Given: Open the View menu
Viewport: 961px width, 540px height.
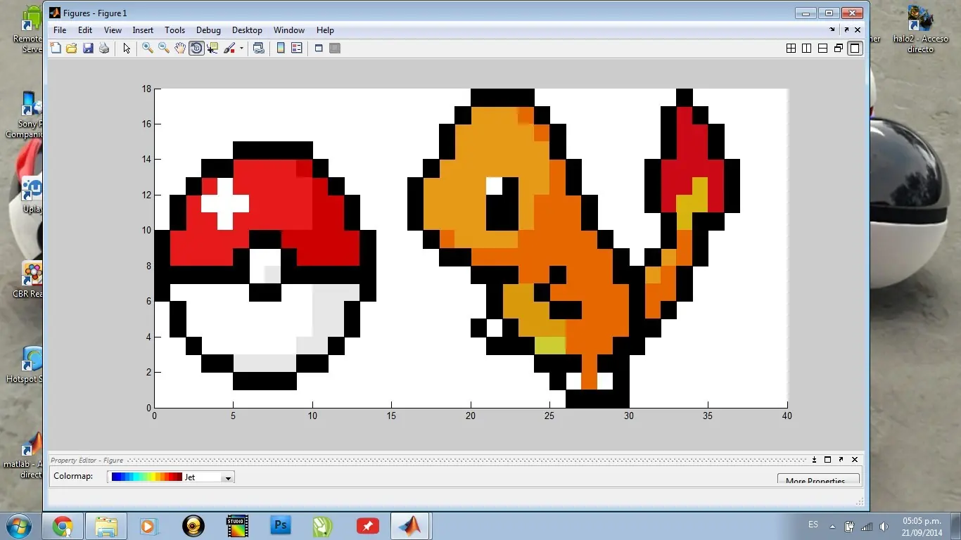Looking at the screenshot, I should (113, 30).
